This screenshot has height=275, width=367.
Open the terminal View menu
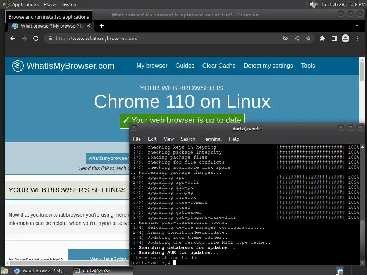click(x=169, y=139)
